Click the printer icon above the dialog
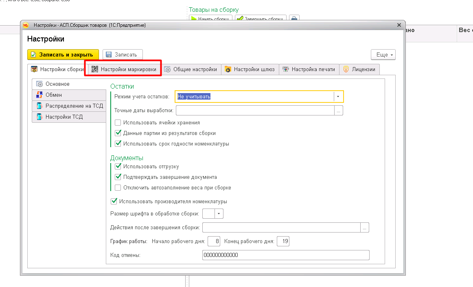This screenshot has width=473, height=287. pyautogui.click(x=294, y=18)
